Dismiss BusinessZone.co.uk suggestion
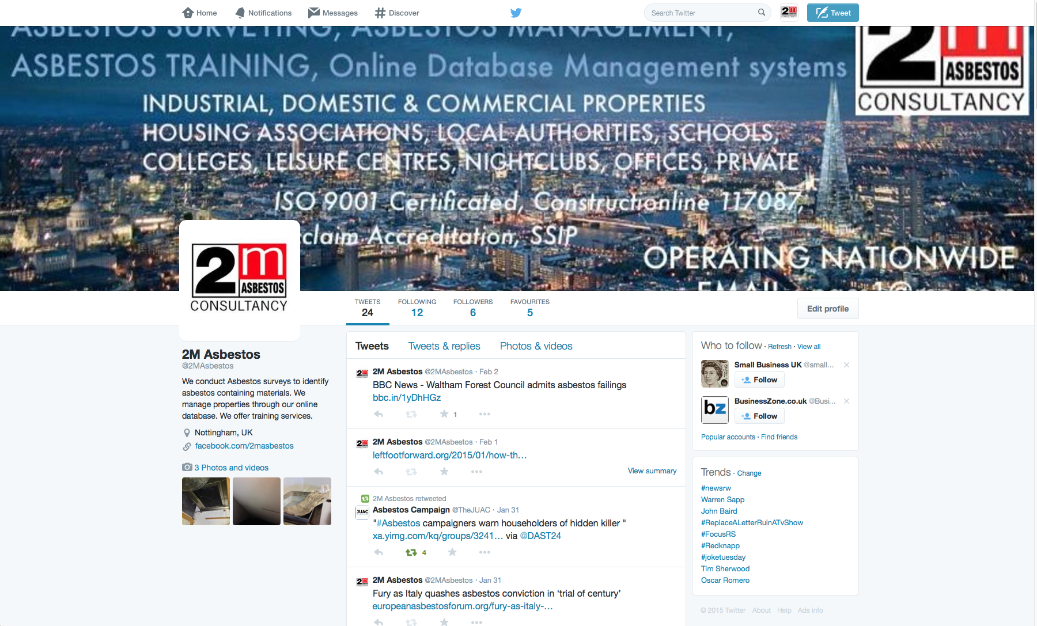The image size is (1037, 626). click(x=846, y=401)
